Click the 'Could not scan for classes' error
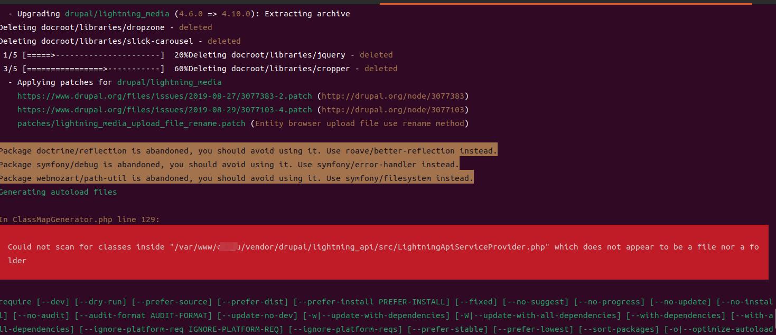The height and width of the screenshot is (335, 776). [x=384, y=253]
